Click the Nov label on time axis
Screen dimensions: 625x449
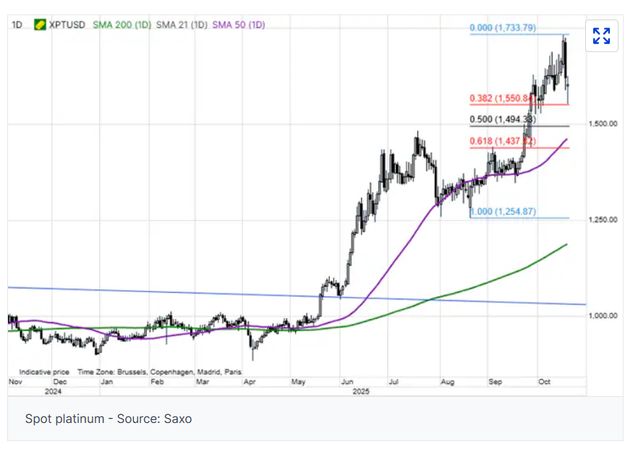(x=14, y=380)
